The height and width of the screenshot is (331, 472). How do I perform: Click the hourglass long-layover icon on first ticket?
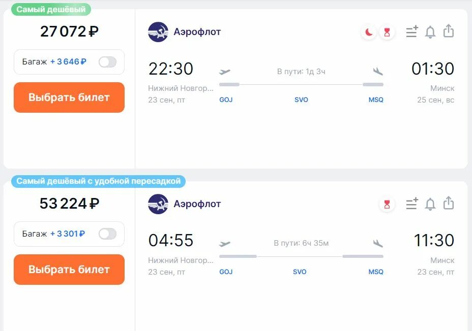coord(387,32)
